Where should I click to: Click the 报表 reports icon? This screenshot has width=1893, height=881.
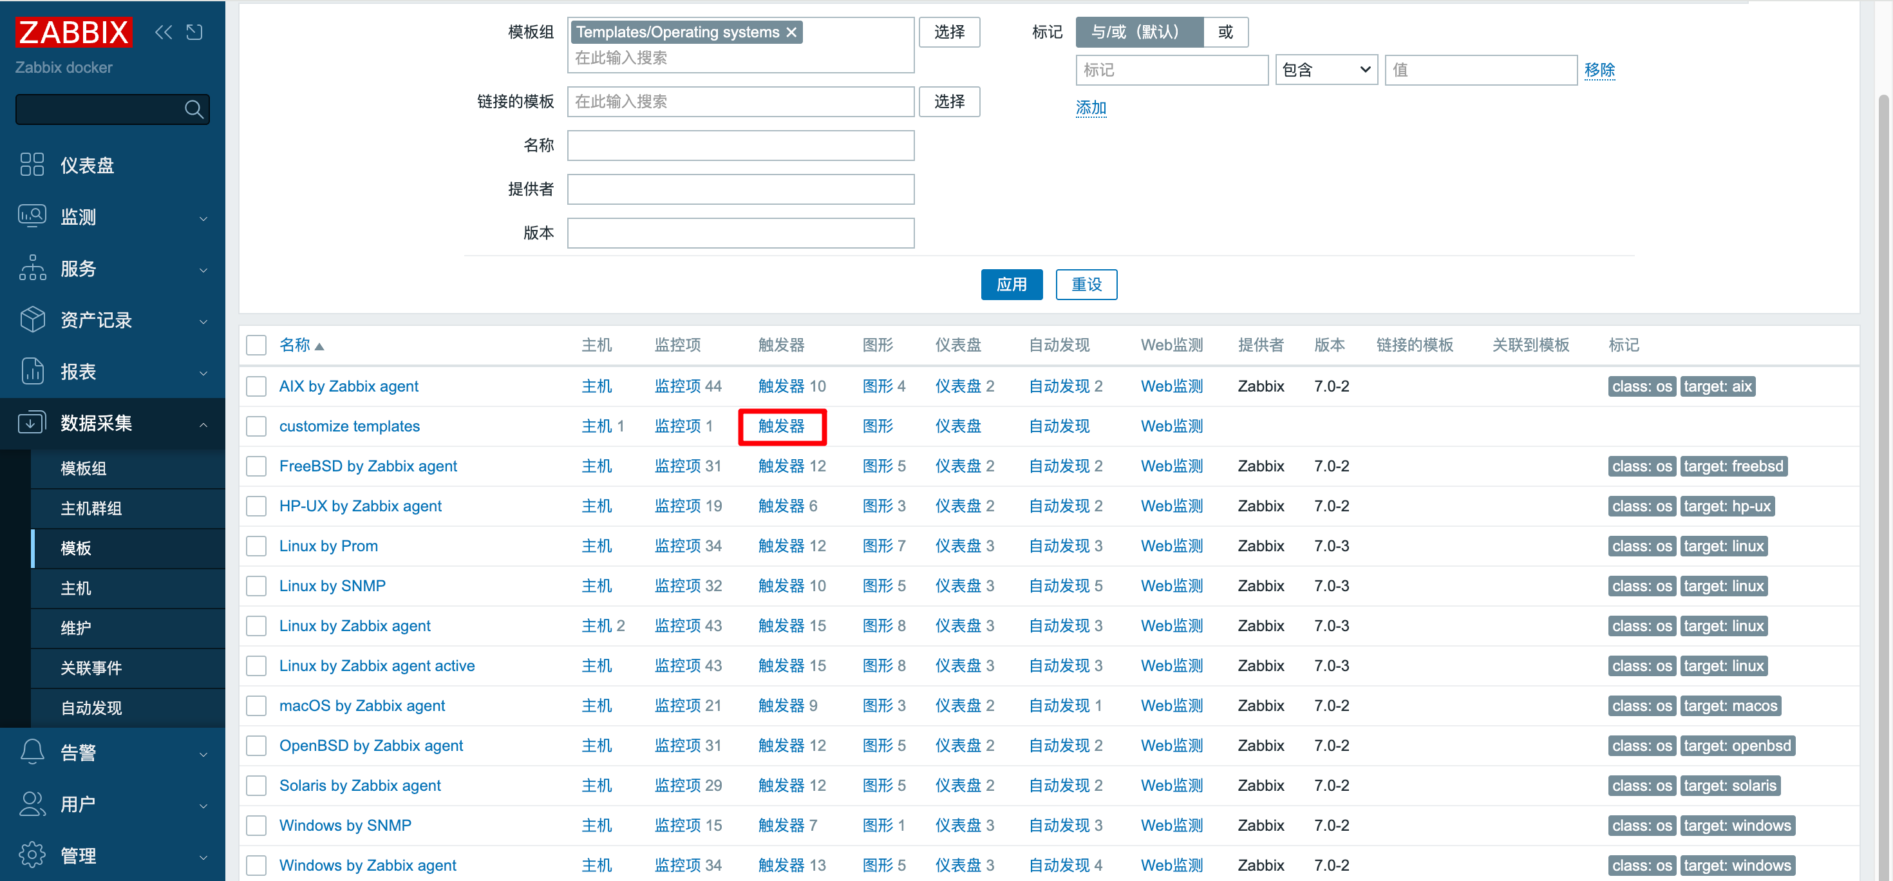(32, 371)
